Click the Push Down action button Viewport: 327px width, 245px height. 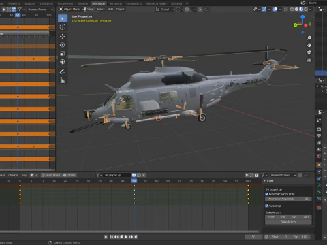click(x=51, y=175)
